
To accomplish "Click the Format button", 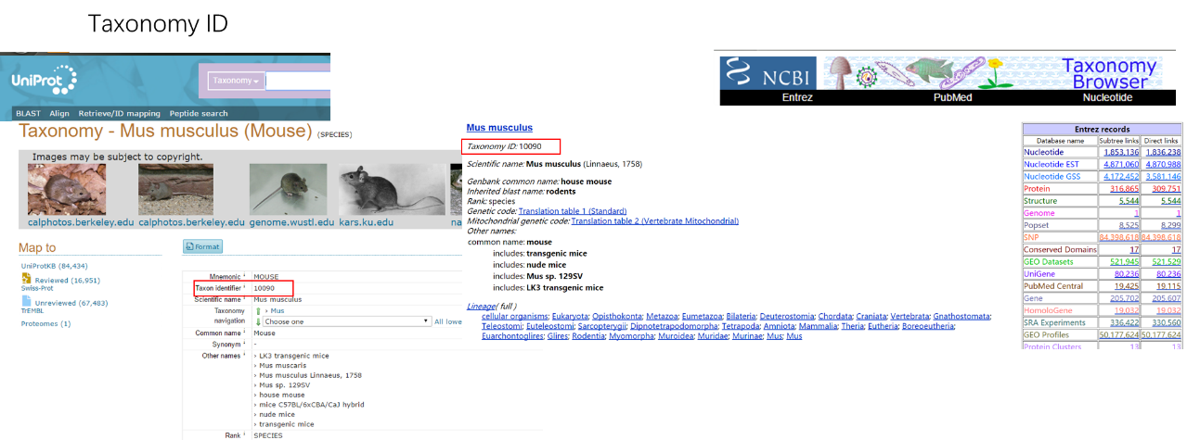I will point(203,246).
